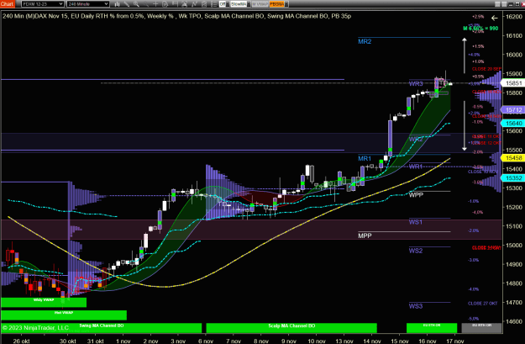Click the 16000 price axis label
Viewport: 525px width, 344px height.
[x=514, y=55]
